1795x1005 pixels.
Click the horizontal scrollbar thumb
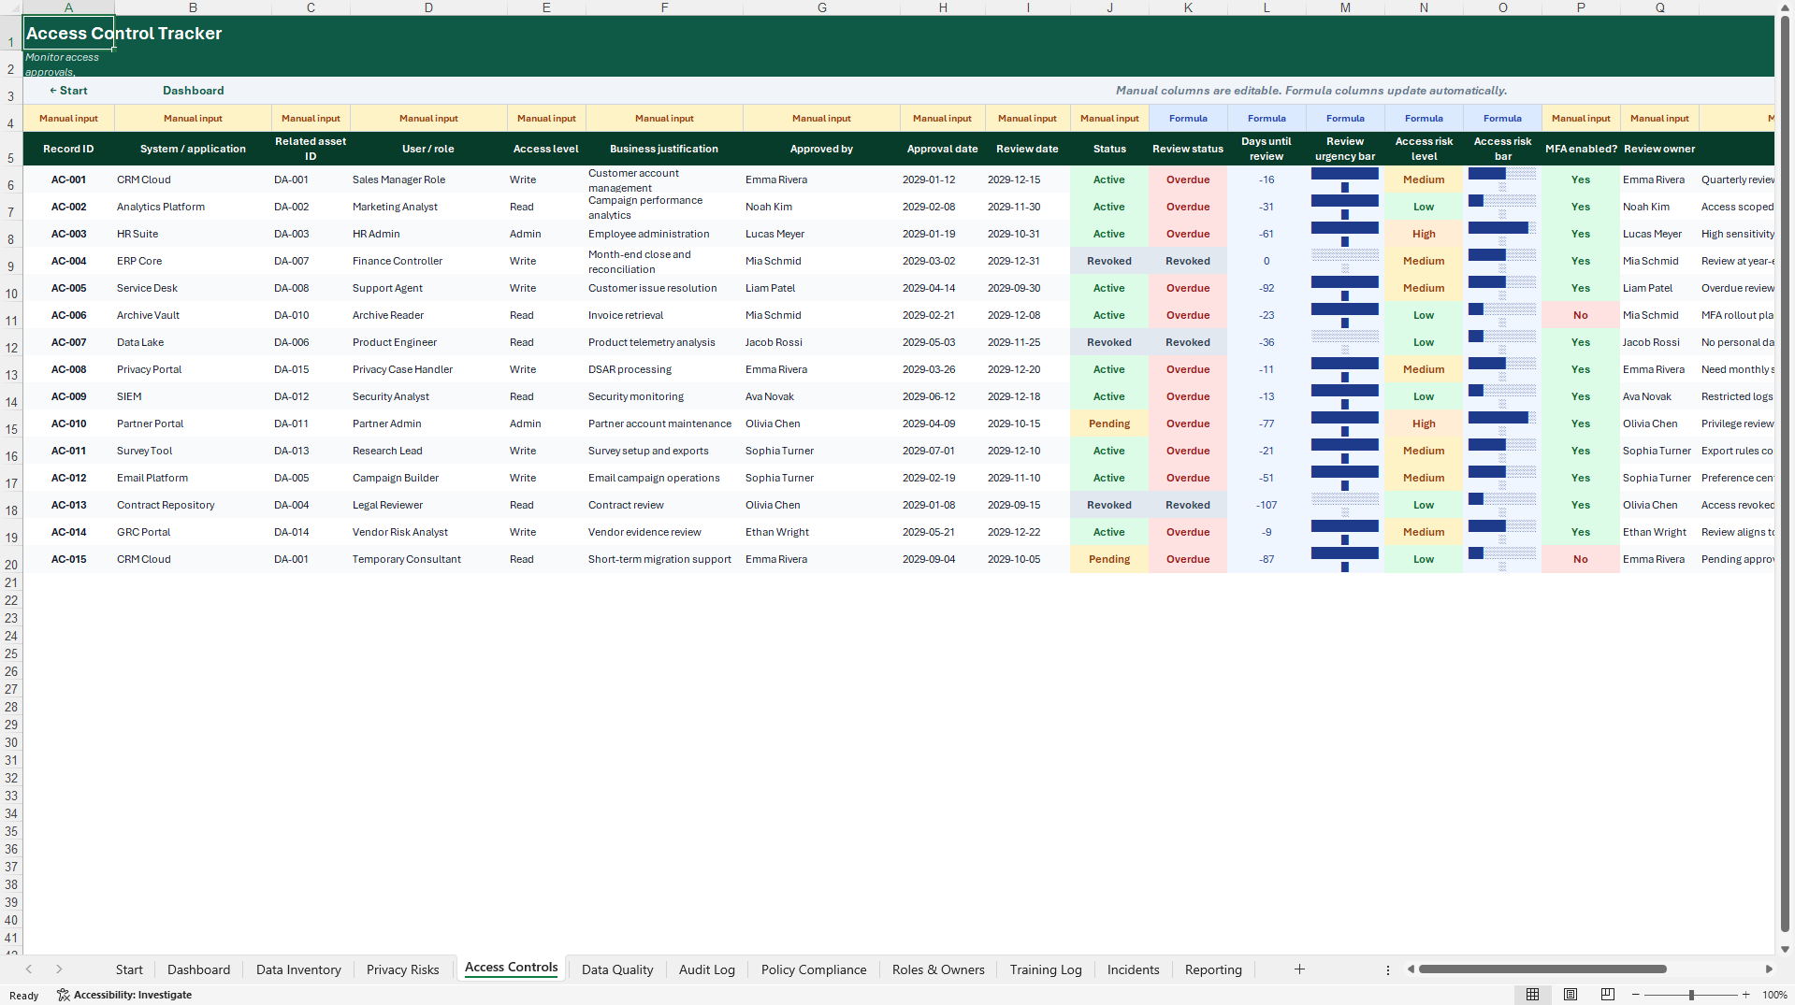pos(1542,969)
